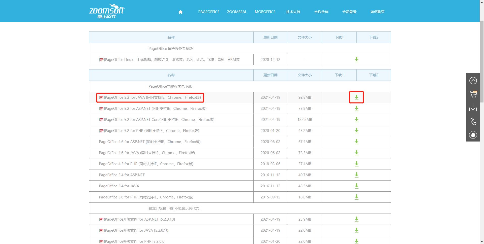The image size is (484, 244).
Task: Click the 2018-03-06 date cell
Action: 270,164
